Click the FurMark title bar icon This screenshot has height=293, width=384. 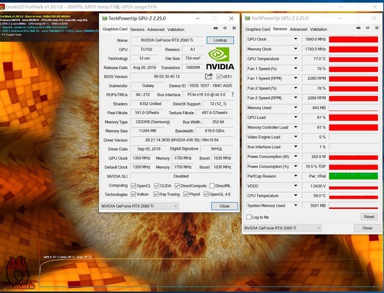click(2, 7)
